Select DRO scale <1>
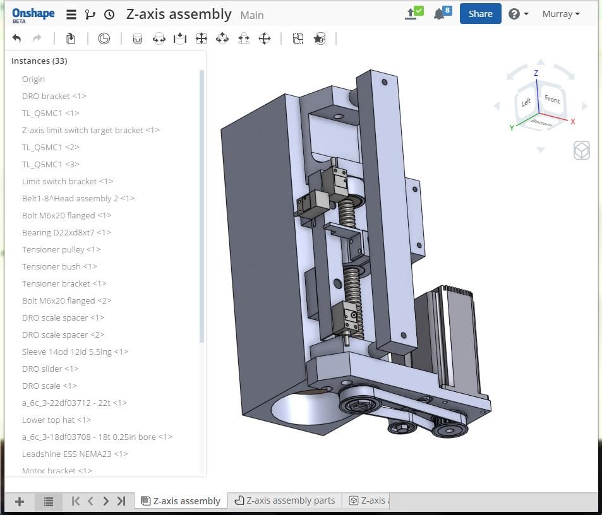Image resolution: width=602 pixels, height=515 pixels. tap(49, 386)
